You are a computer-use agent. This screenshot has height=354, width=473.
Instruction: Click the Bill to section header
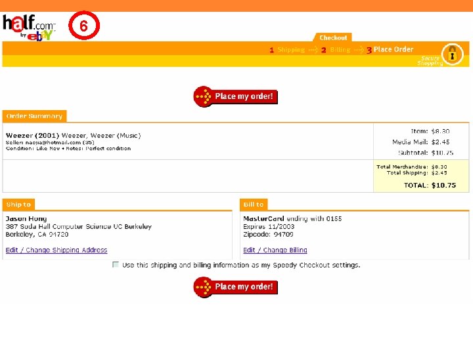tap(254, 205)
